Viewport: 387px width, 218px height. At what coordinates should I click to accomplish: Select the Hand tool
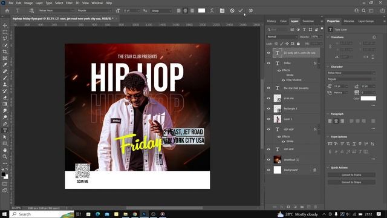pos(5,150)
